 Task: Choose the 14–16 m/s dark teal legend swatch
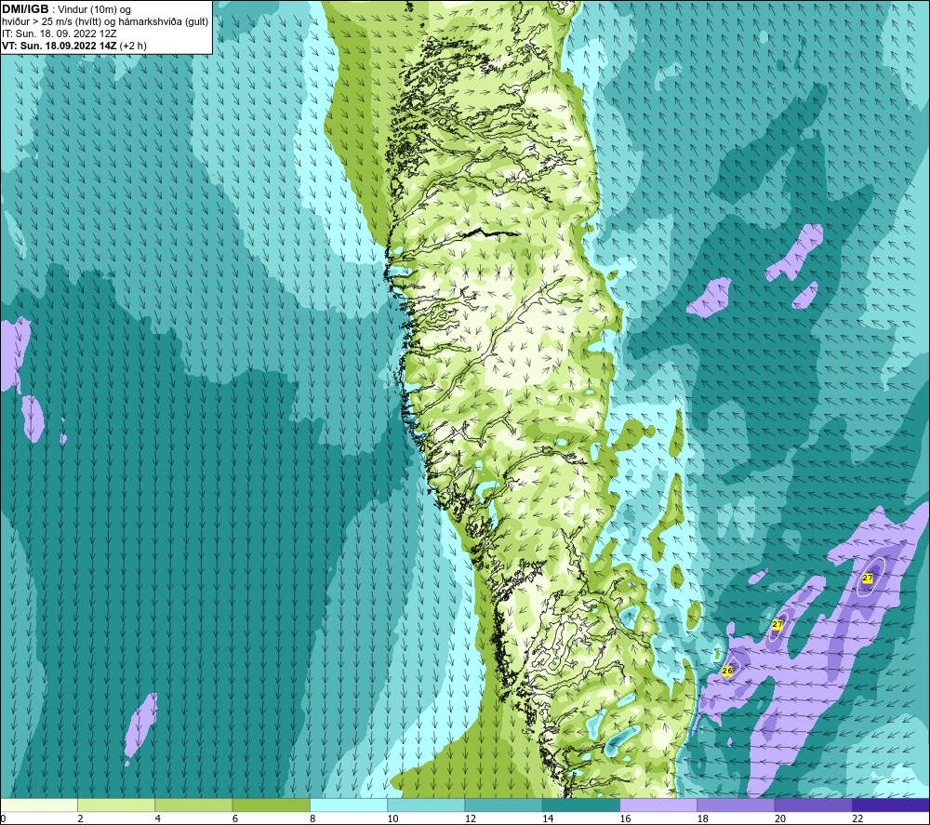click(581, 805)
